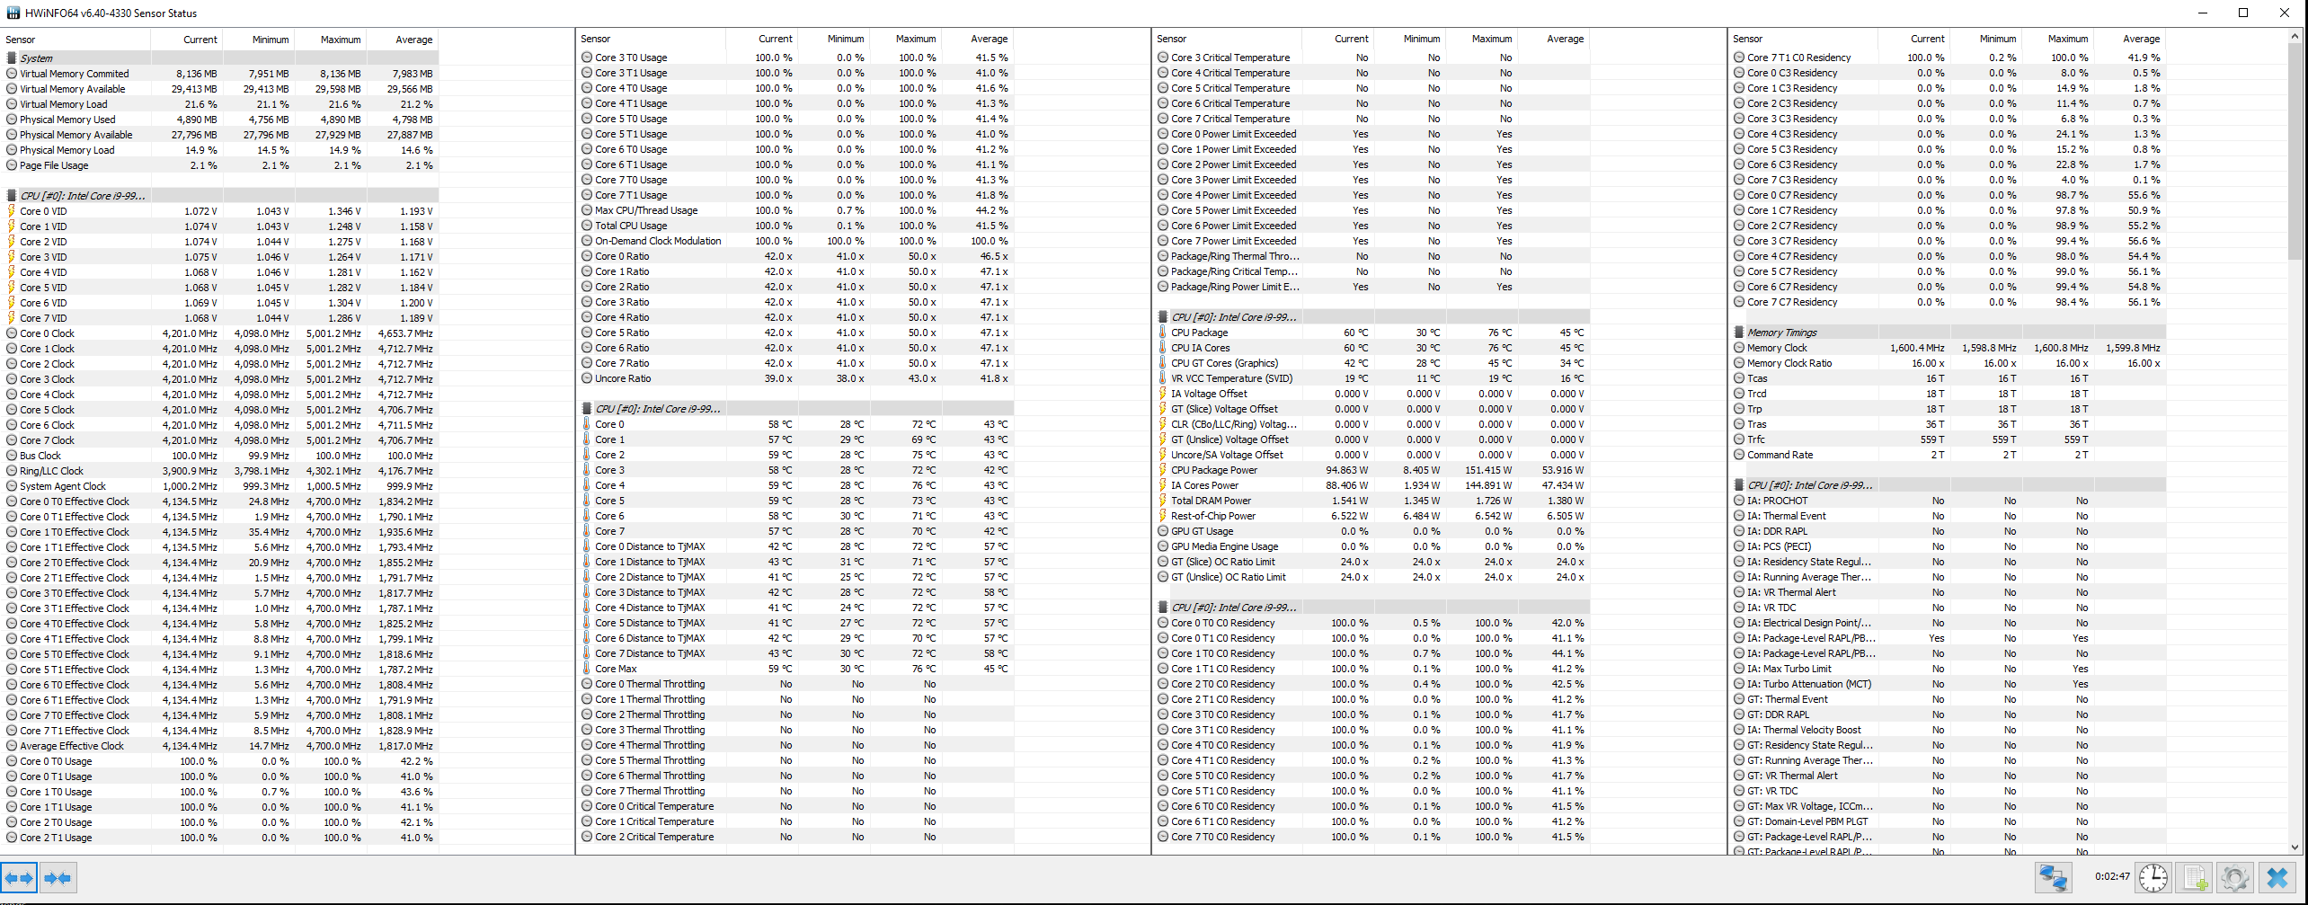The height and width of the screenshot is (905, 2308).
Task: Select the Core 0 C7 Residency row
Action: pyautogui.click(x=1947, y=195)
